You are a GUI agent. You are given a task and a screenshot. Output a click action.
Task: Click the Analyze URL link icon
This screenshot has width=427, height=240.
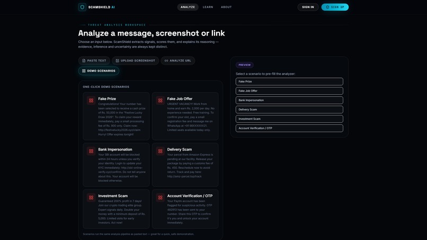(x=166, y=61)
